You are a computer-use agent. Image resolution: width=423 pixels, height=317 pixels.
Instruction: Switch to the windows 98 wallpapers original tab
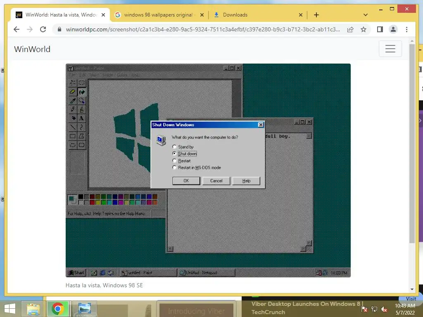pyautogui.click(x=158, y=15)
